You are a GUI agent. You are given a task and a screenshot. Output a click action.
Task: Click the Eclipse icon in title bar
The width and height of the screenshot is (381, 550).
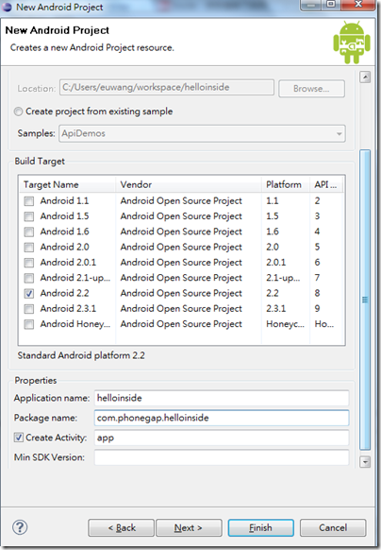point(7,7)
